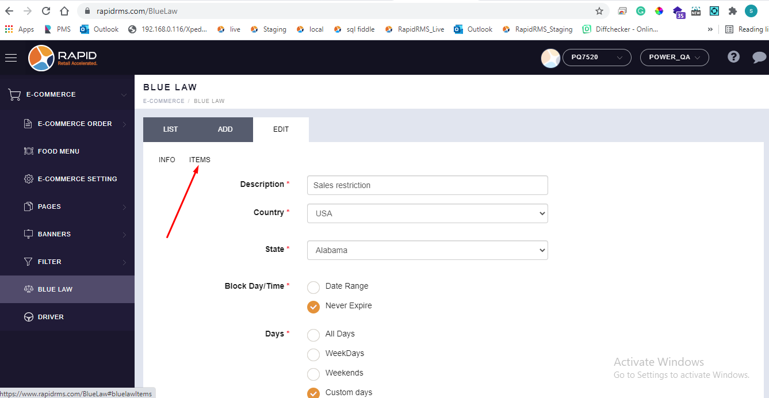This screenshot has height=398, width=769.
Task: Bookmark this page with star icon
Action: pos(599,11)
